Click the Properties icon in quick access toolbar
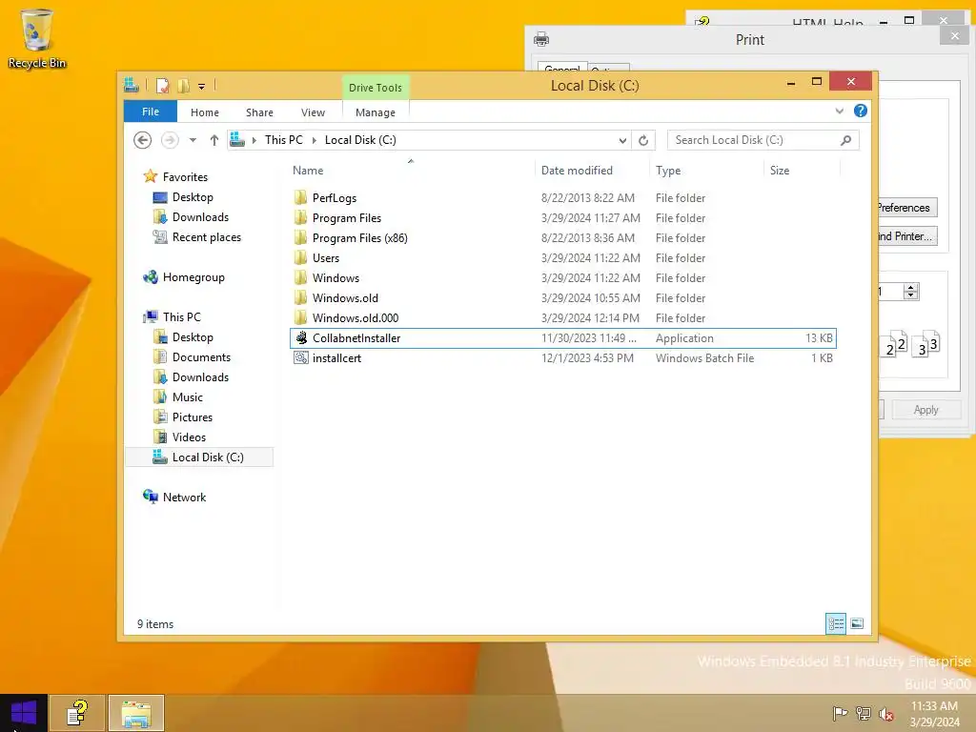The width and height of the screenshot is (976, 732). click(162, 86)
